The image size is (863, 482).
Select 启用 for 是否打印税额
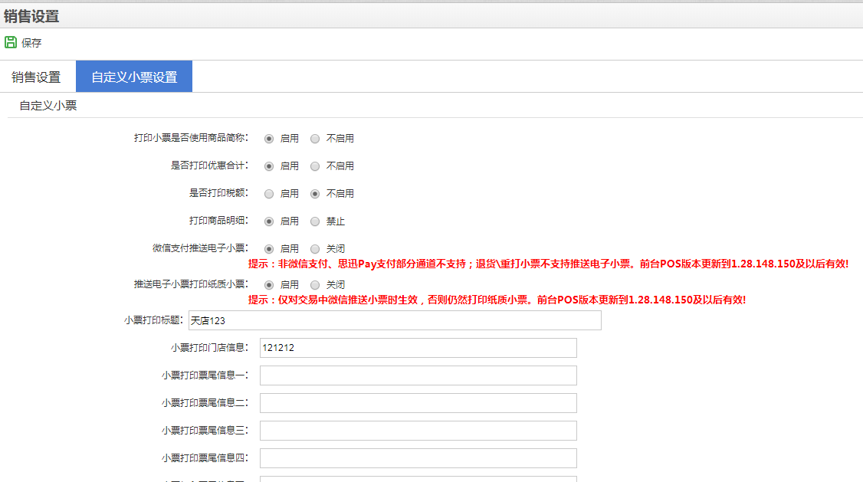pyautogui.click(x=268, y=194)
